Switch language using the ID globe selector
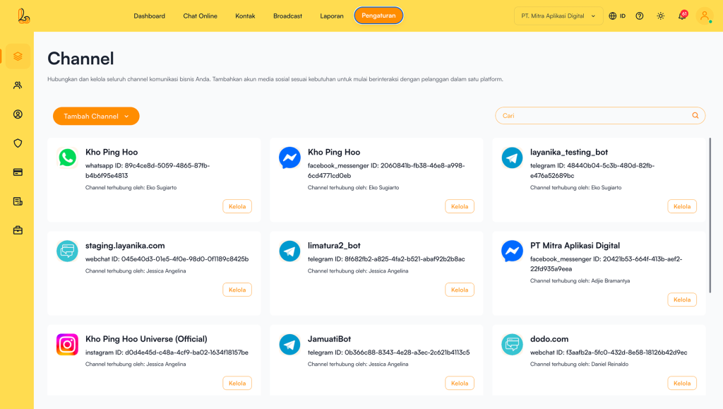723x409 pixels. [617, 16]
